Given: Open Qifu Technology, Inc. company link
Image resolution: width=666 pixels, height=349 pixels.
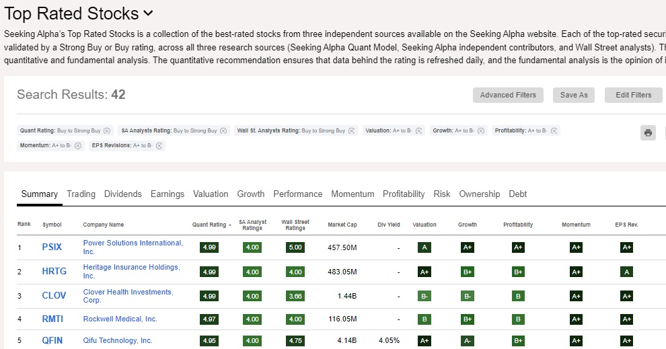Looking at the screenshot, I should (117, 340).
